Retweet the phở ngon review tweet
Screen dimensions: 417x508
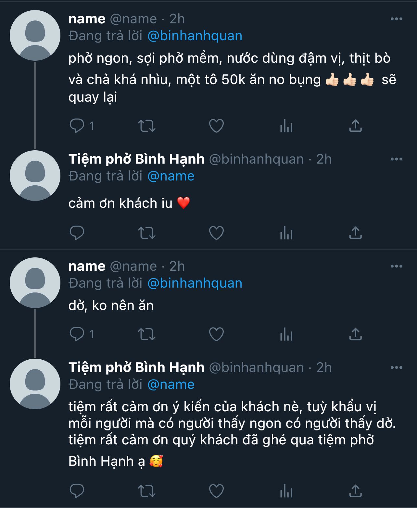pyautogui.click(x=147, y=126)
